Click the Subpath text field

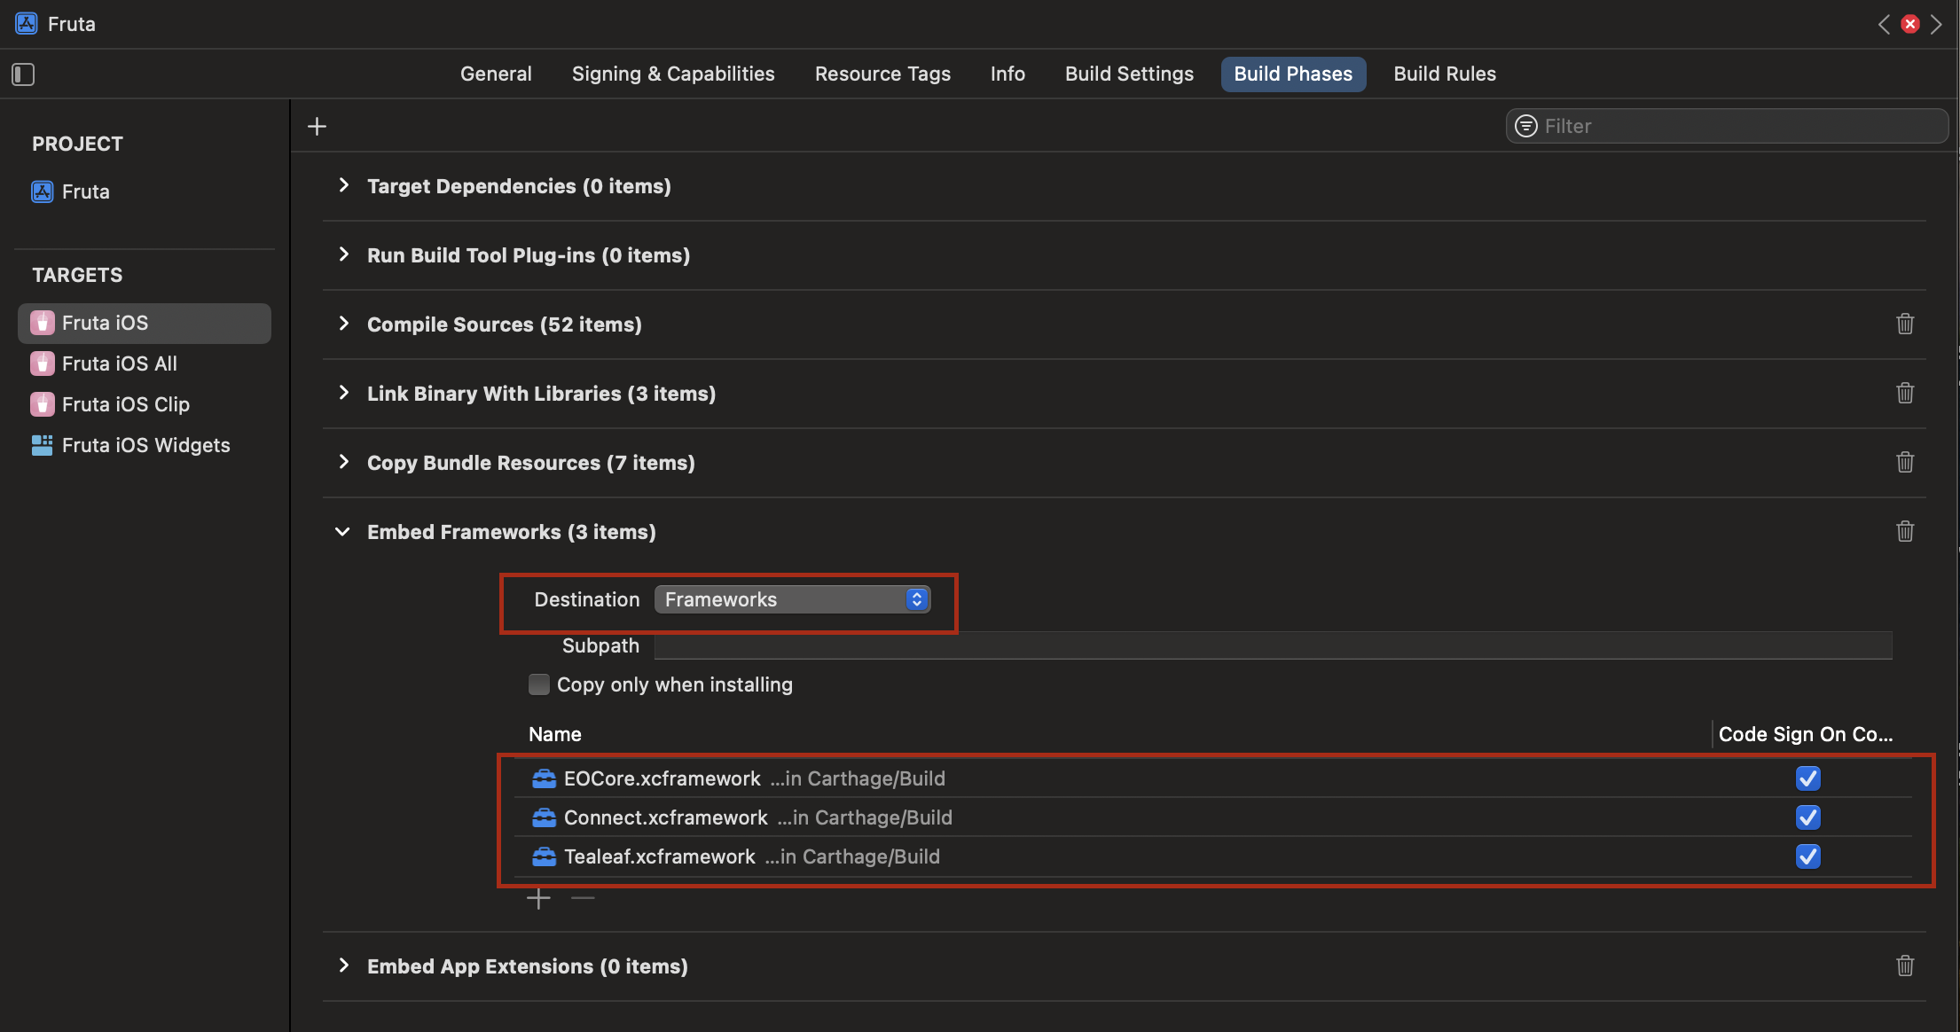1273,645
